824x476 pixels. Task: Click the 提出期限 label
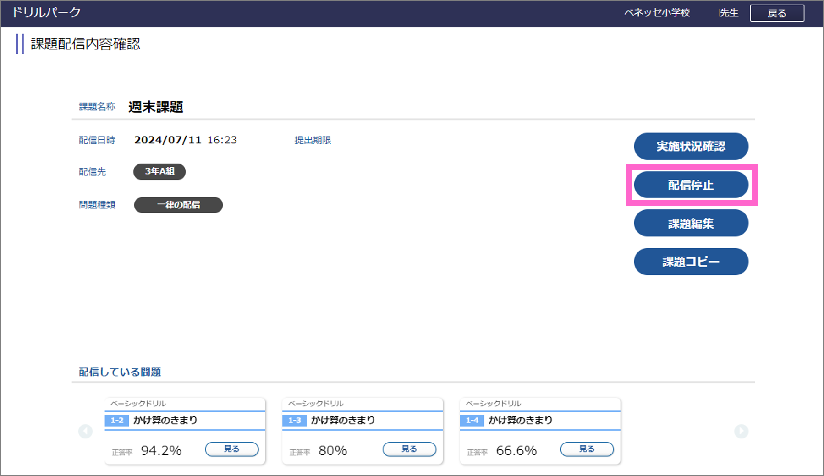313,140
